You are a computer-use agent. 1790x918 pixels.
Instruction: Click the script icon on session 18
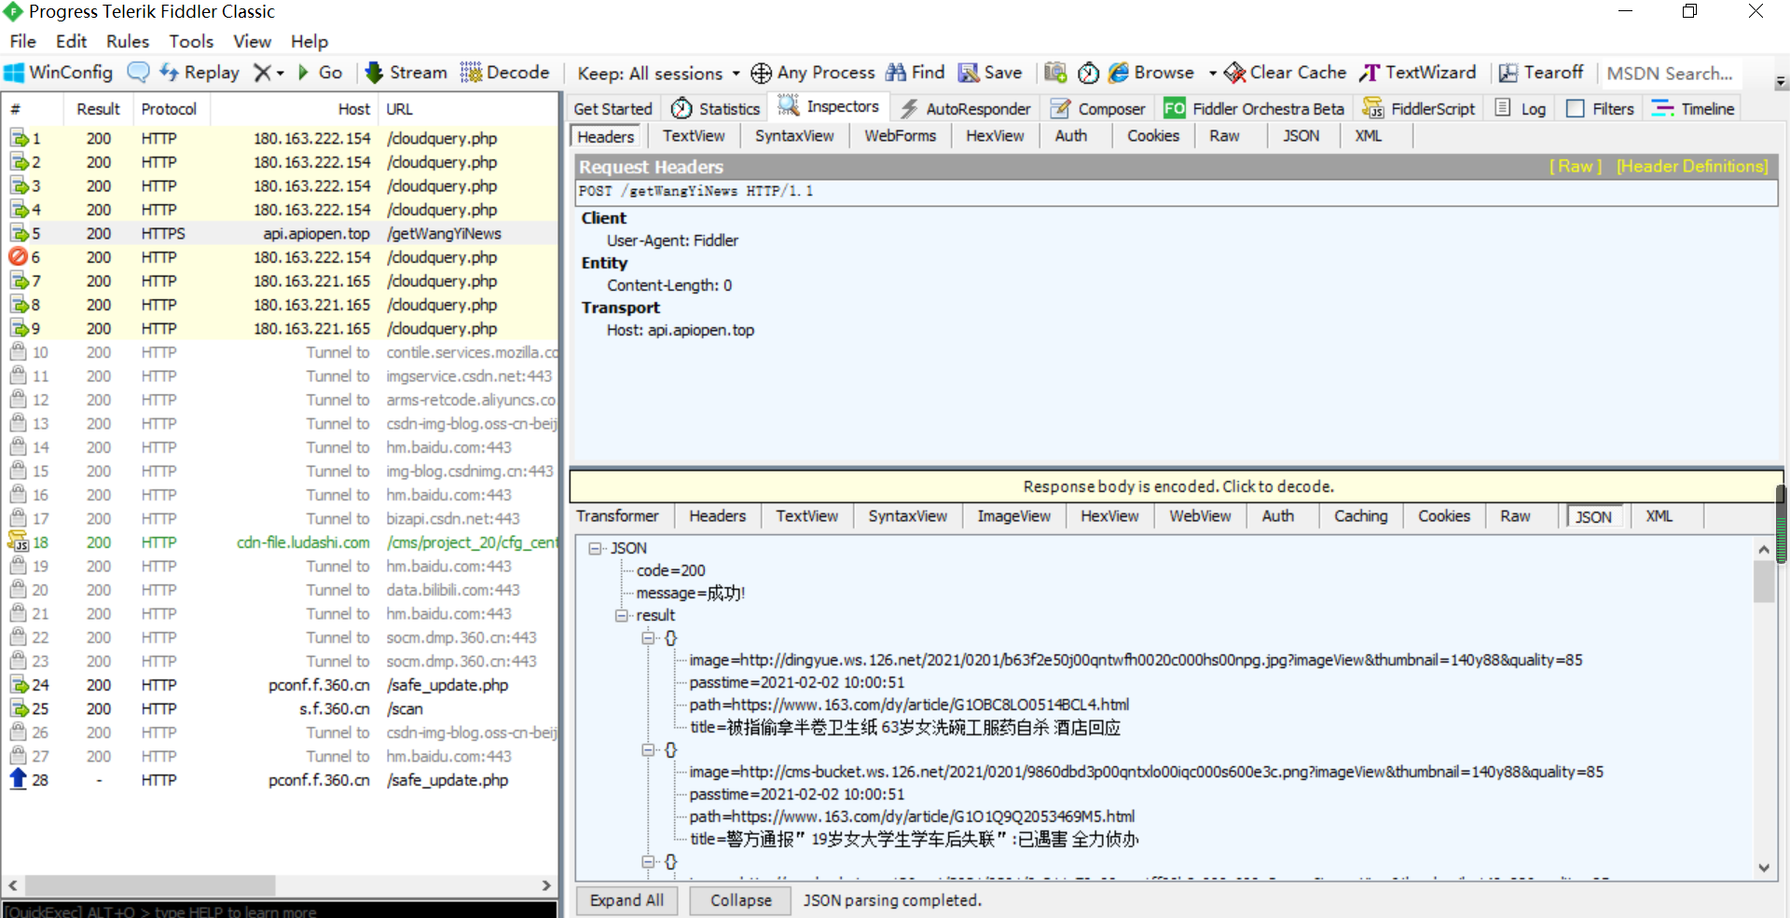[x=18, y=542]
